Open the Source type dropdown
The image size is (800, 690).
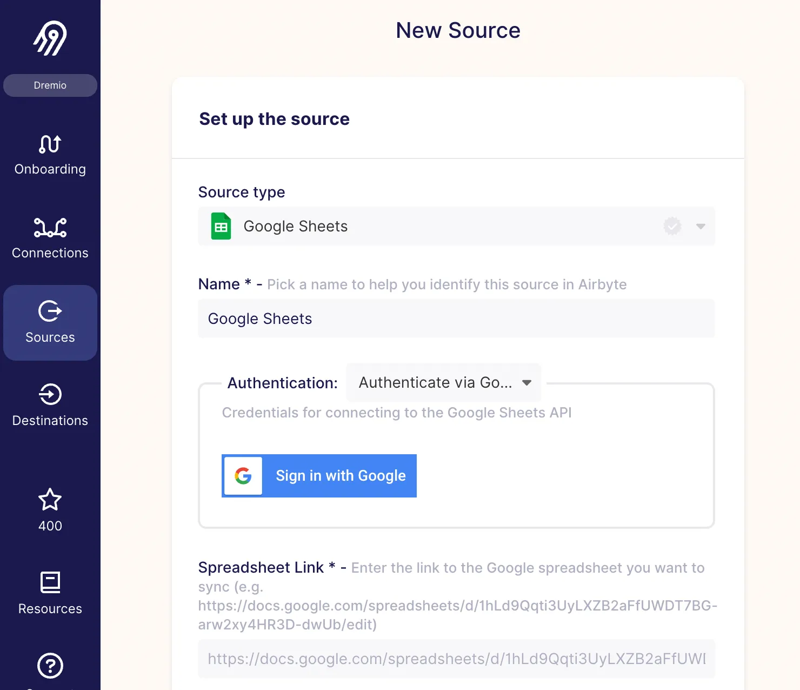tap(457, 226)
